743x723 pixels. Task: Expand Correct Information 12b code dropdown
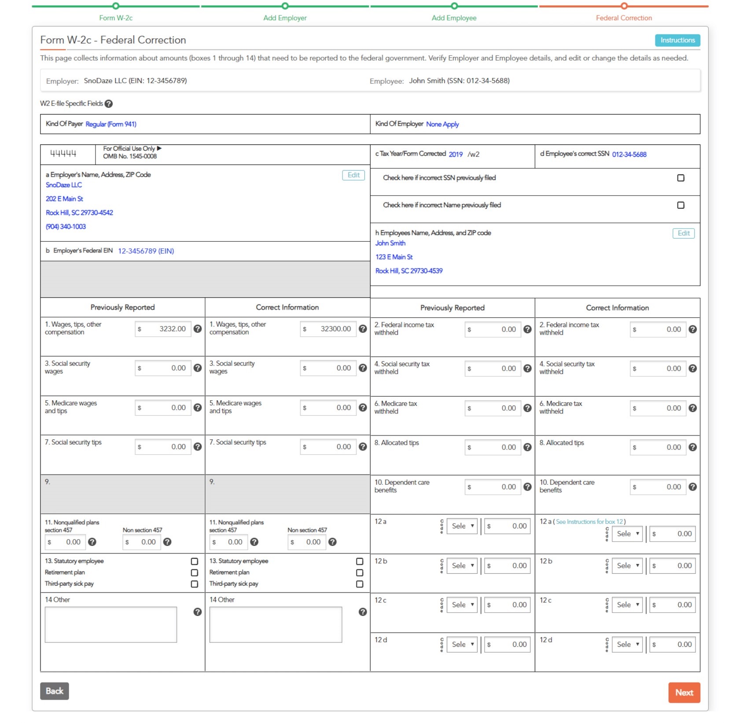(627, 566)
